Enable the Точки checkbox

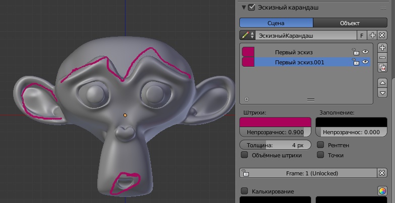click(320, 155)
